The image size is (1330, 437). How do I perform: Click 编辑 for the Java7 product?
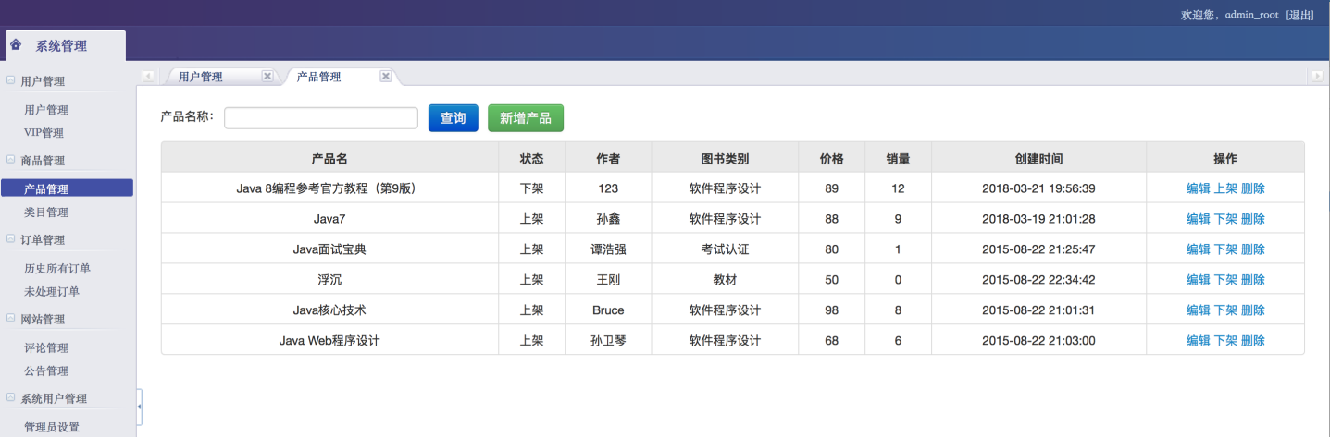(x=1198, y=219)
